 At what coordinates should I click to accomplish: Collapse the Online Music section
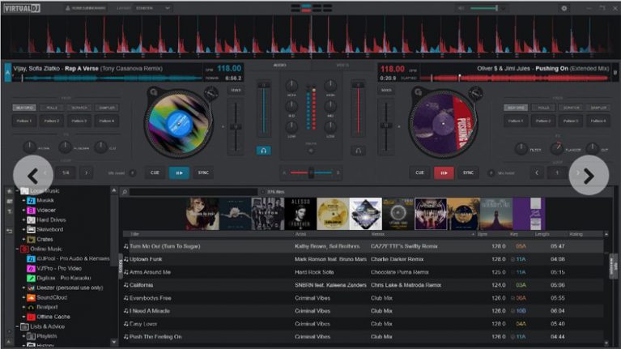(18, 249)
